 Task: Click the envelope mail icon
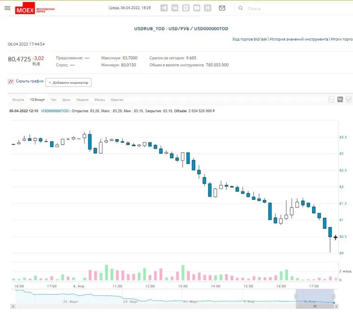pyautogui.click(x=222, y=8)
